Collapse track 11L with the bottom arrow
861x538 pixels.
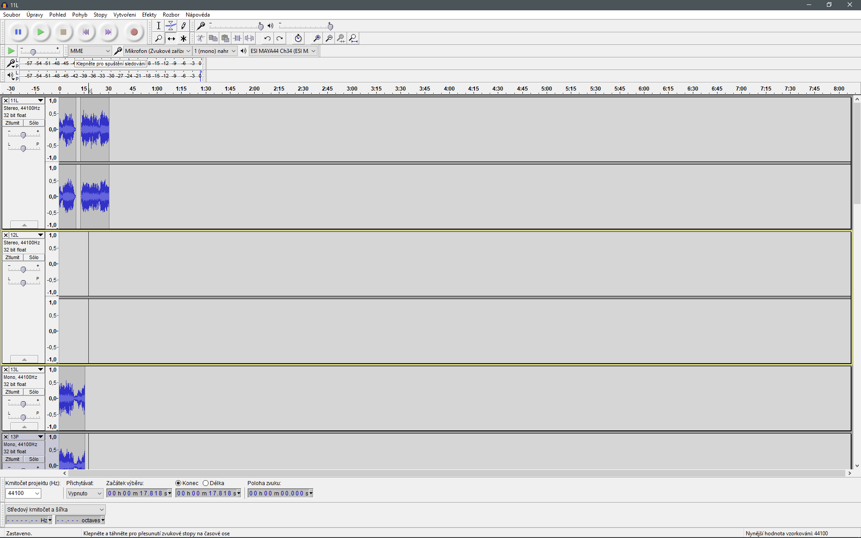coord(24,225)
